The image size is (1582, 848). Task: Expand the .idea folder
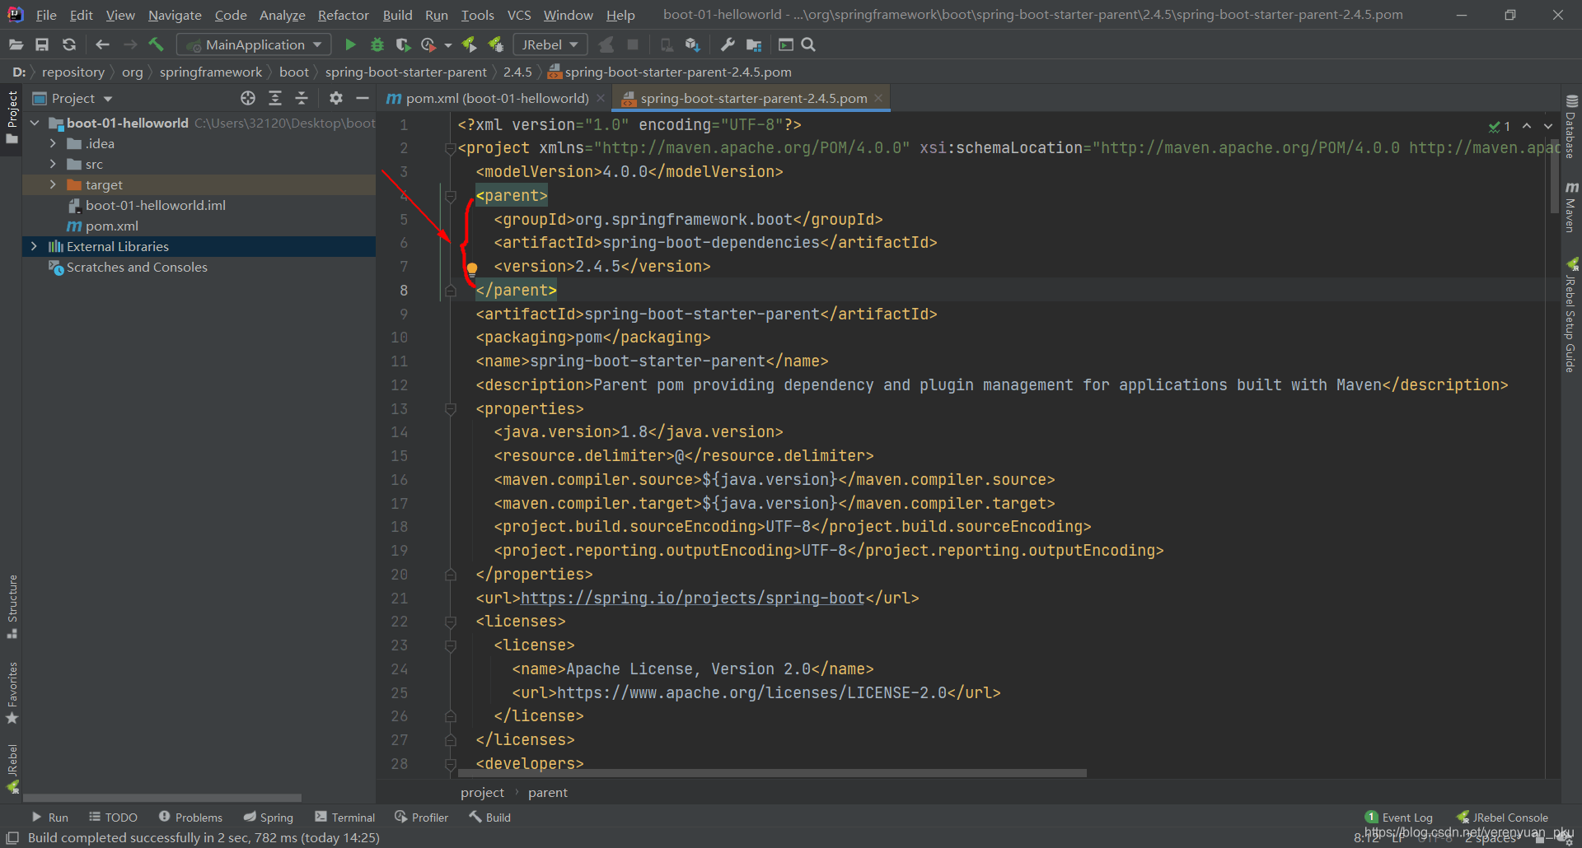pyautogui.click(x=53, y=143)
